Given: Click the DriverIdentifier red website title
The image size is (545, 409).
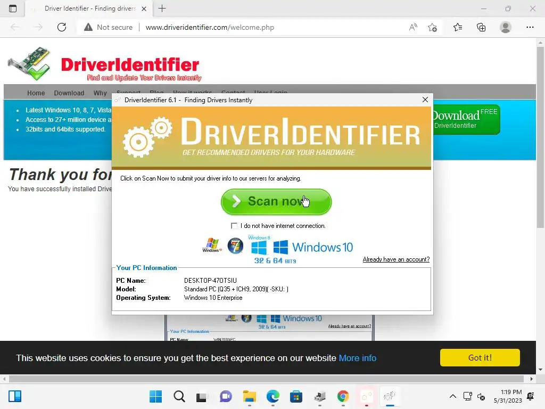Looking at the screenshot, I should click(x=130, y=65).
